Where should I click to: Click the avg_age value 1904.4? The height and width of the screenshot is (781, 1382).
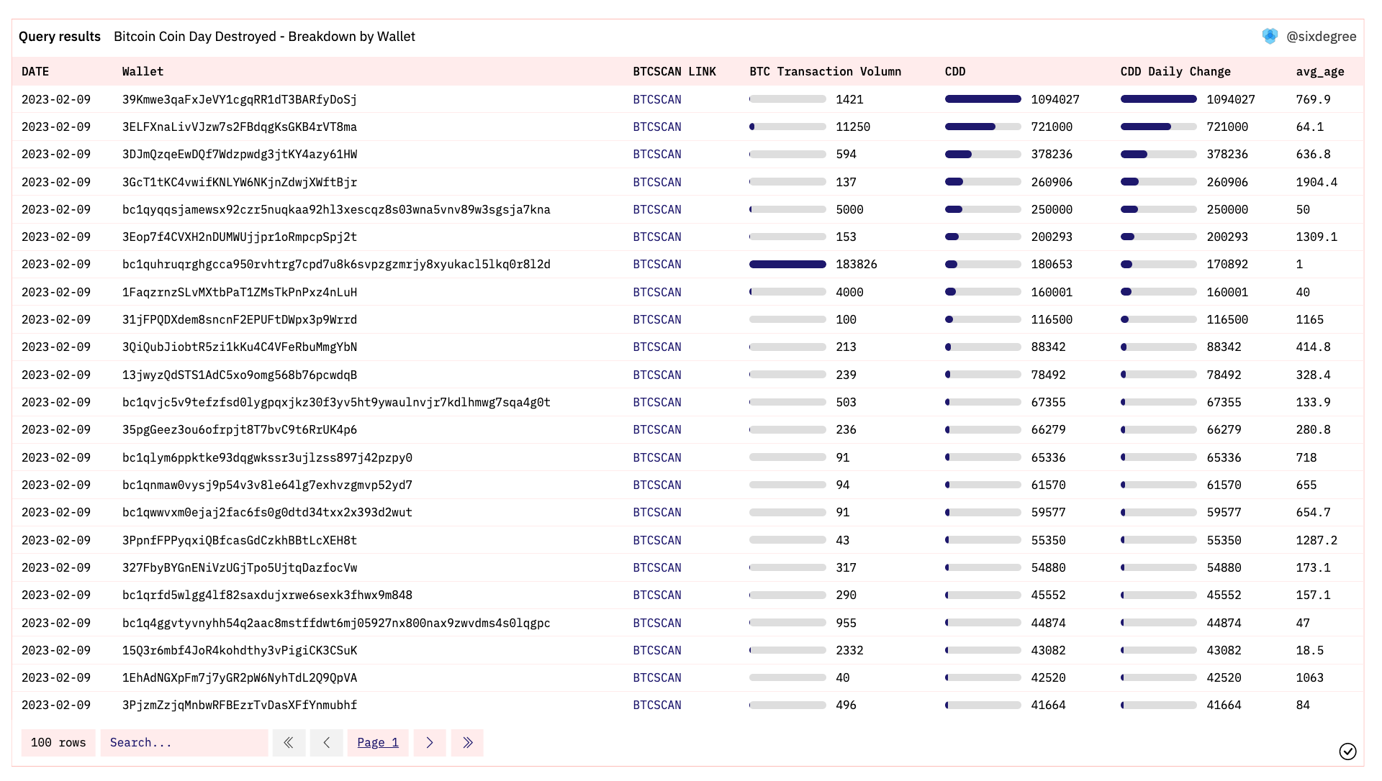pyautogui.click(x=1316, y=183)
